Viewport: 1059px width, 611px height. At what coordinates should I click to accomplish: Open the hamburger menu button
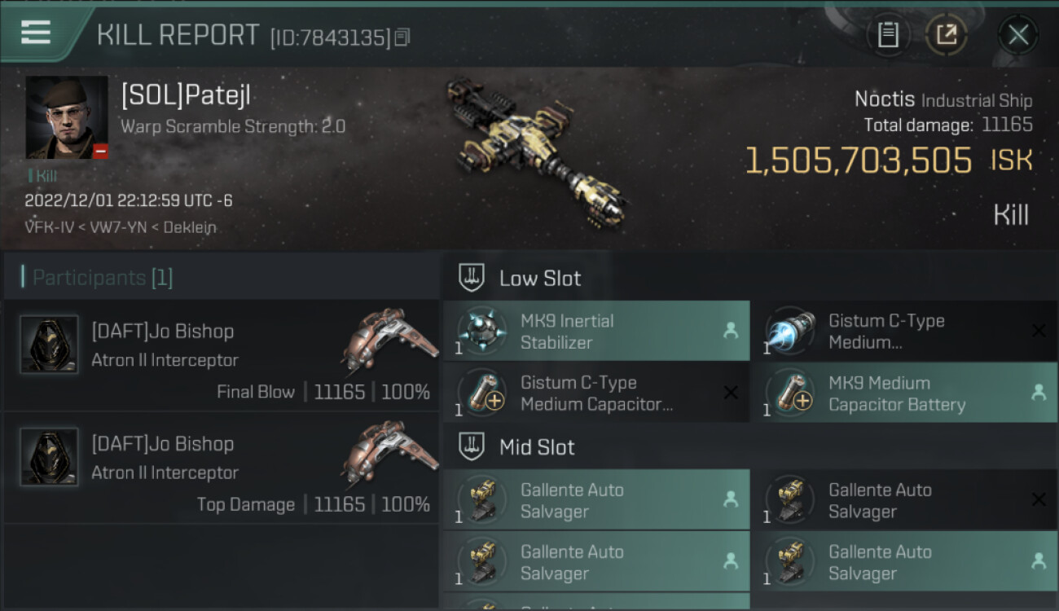[x=36, y=33]
